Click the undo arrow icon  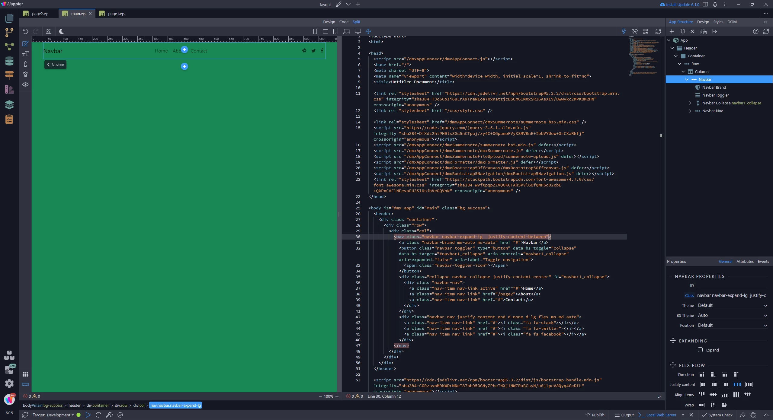pos(25,31)
